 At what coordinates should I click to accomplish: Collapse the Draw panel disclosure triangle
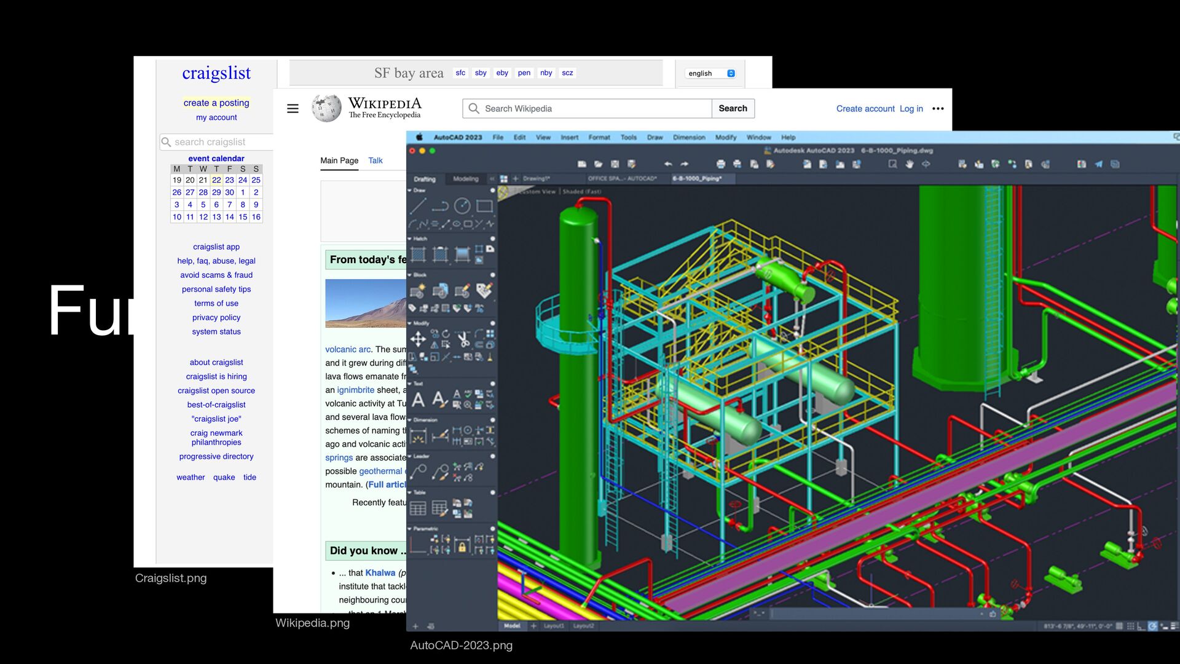[410, 191]
